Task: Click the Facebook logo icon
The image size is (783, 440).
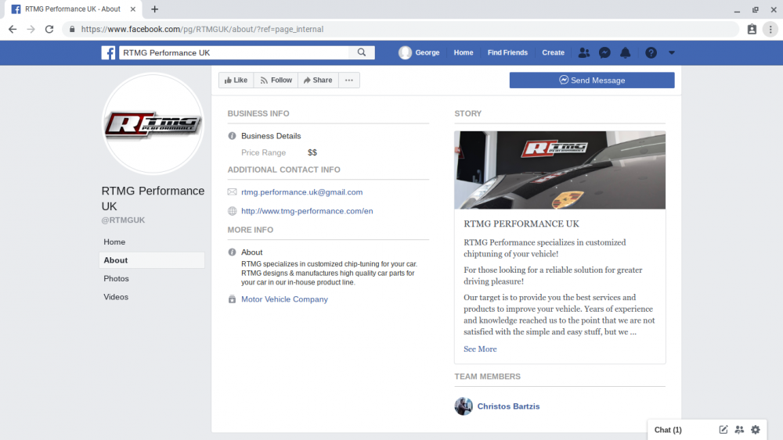Action: 108,52
